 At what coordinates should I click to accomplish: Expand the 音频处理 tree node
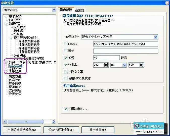pos(6,70)
